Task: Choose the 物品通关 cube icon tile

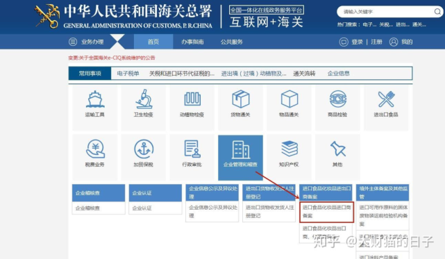Action: tap(289, 108)
